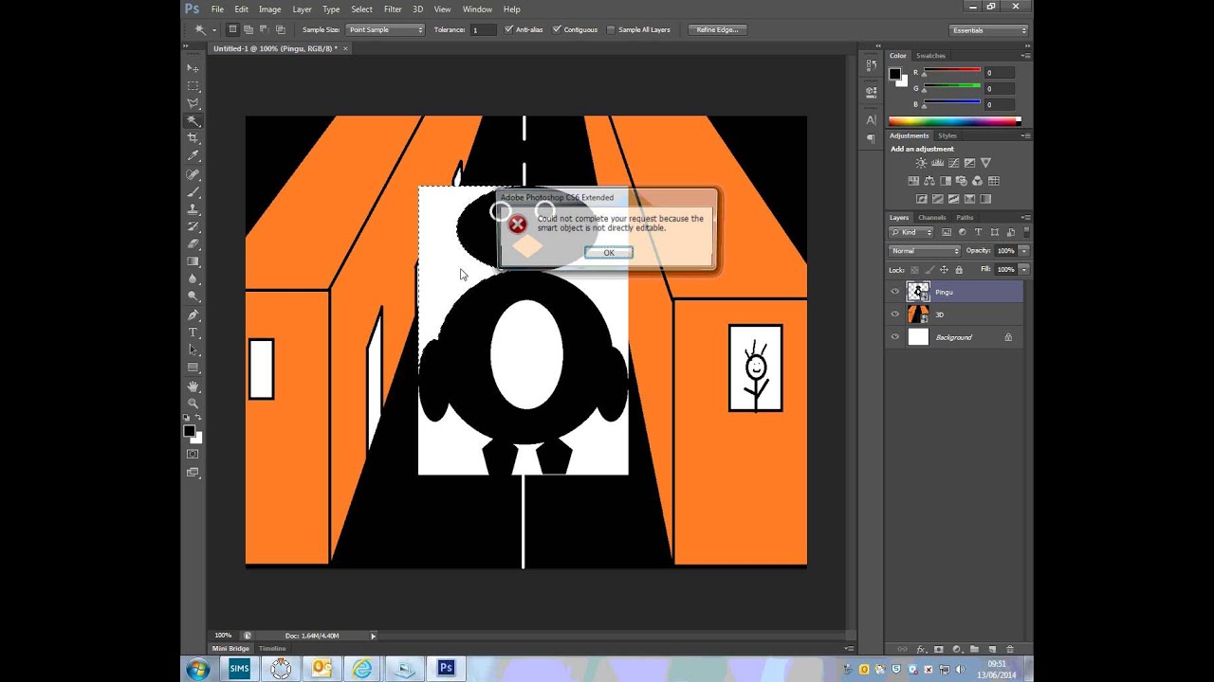Open the layer filter Kind dropdown
Image resolution: width=1214 pixels, height=682 pixels.
coord(911,232)
